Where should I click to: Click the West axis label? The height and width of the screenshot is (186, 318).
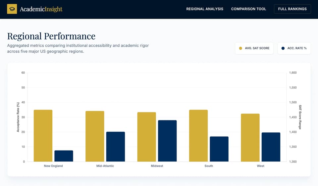(x=261, y=166)
